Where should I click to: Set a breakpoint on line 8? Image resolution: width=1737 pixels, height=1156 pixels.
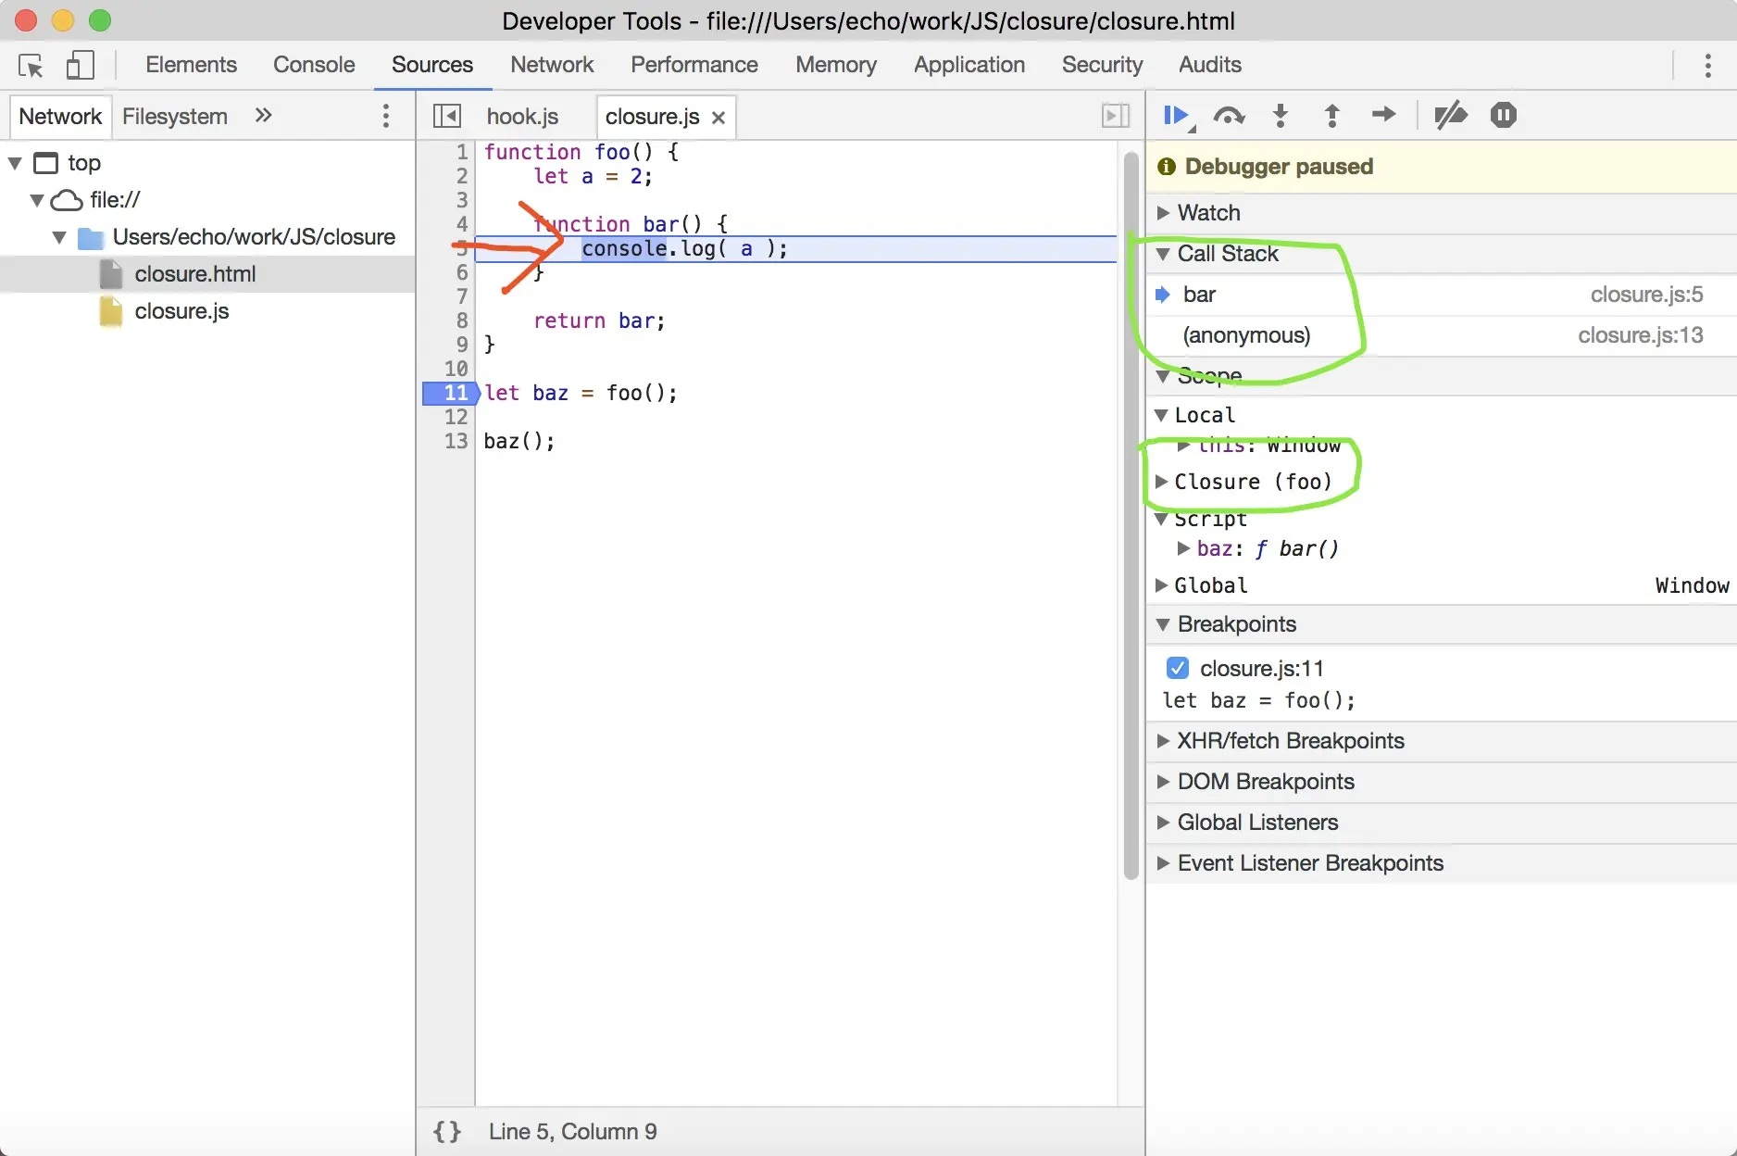pyautogui.click(x=461, y=320)
